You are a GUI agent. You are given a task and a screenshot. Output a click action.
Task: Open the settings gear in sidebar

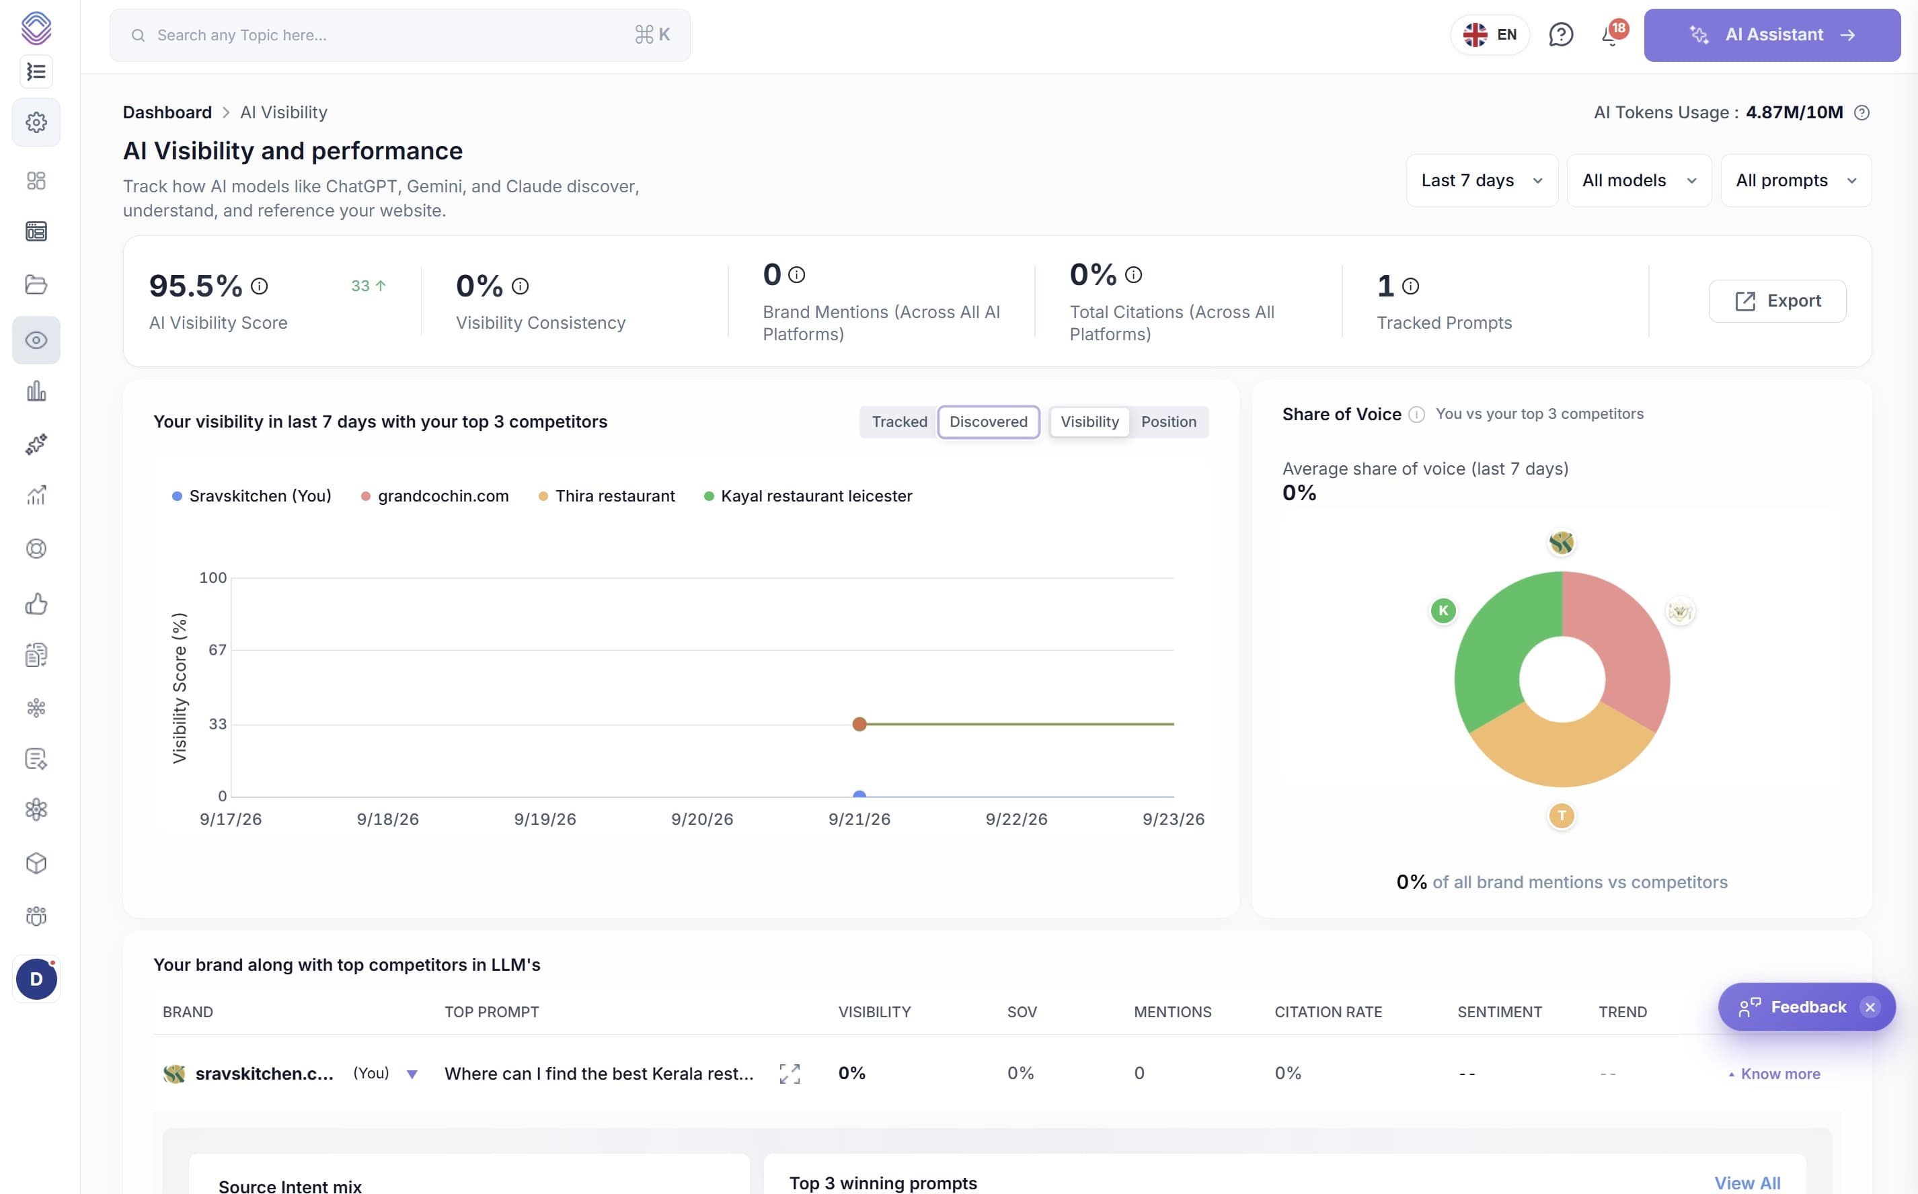(36, 122)
